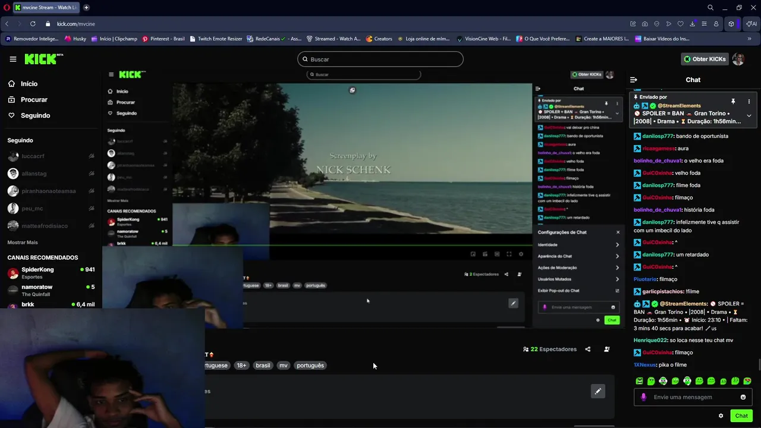This screenshot has height=428, width=761.
Task: Open browser tab search magnifier
Action: pos(710,7)
